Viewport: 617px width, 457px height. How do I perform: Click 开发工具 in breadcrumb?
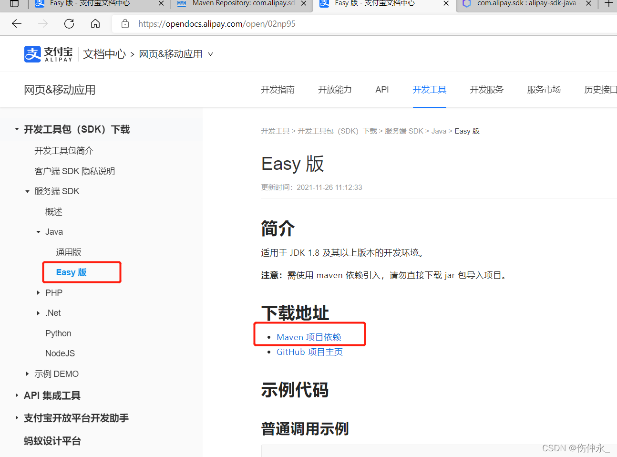275,131
